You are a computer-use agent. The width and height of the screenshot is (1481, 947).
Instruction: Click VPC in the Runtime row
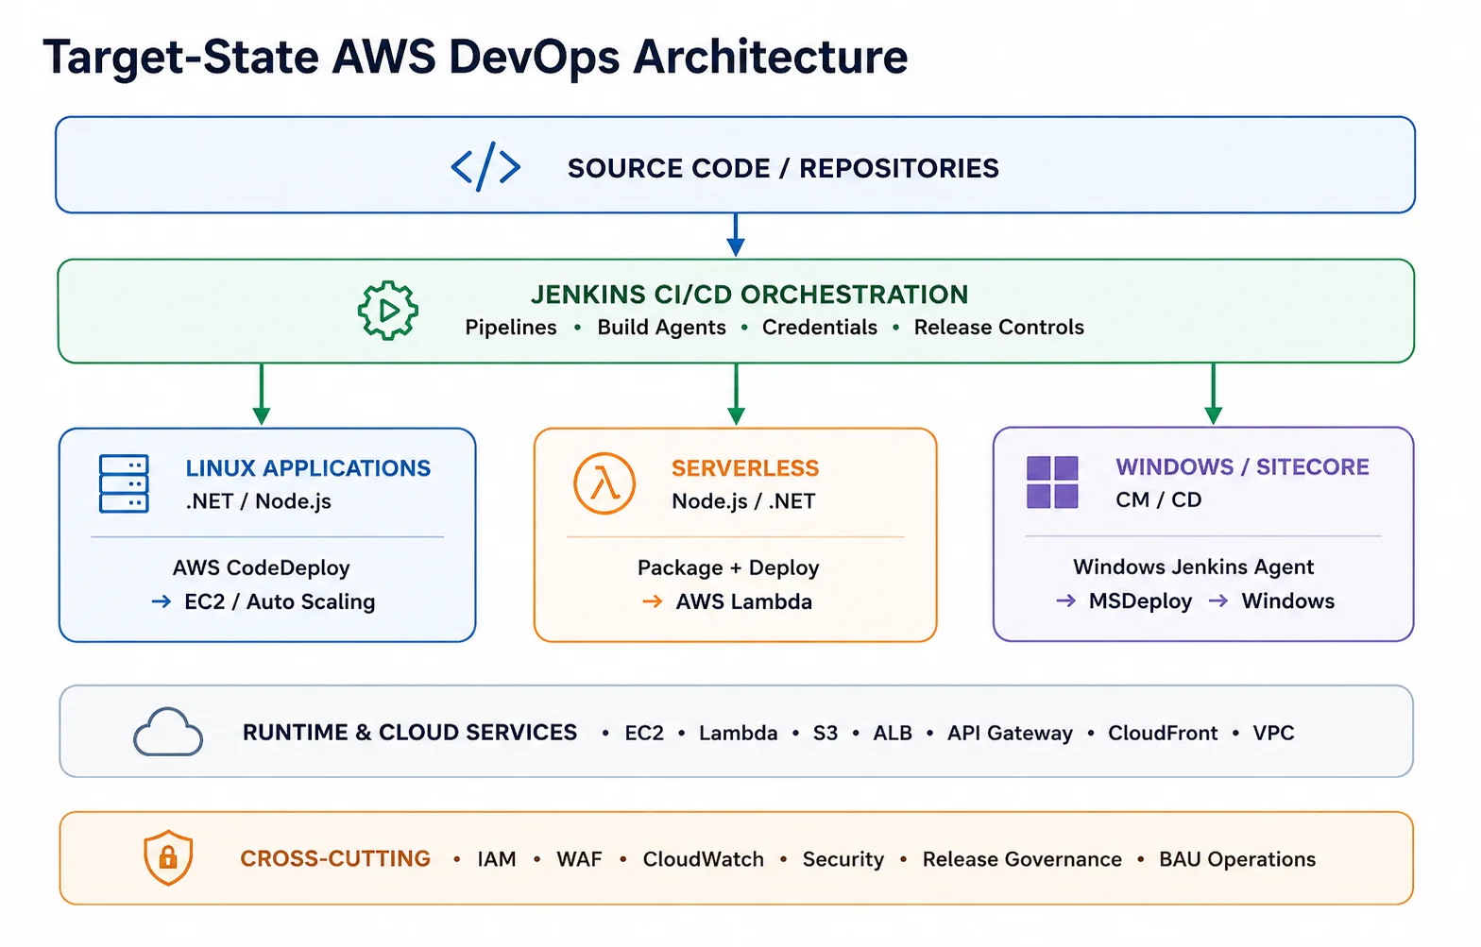pos(1273,734)
